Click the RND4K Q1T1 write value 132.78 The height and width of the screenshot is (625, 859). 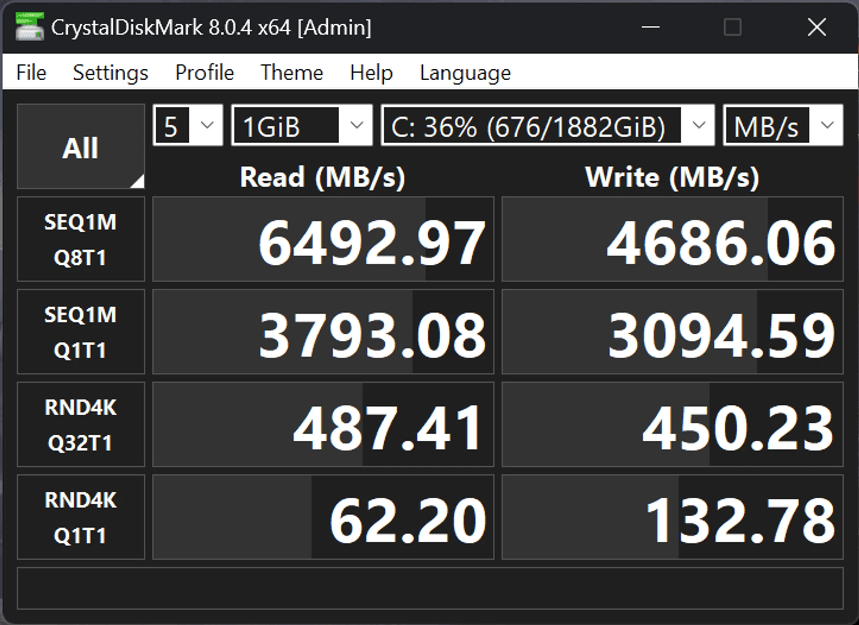click(x=673, y=517)
